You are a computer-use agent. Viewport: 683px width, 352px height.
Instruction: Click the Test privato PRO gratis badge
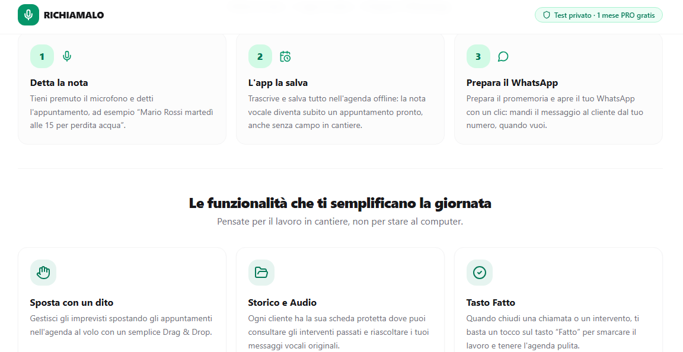click(x=598, y=15)
